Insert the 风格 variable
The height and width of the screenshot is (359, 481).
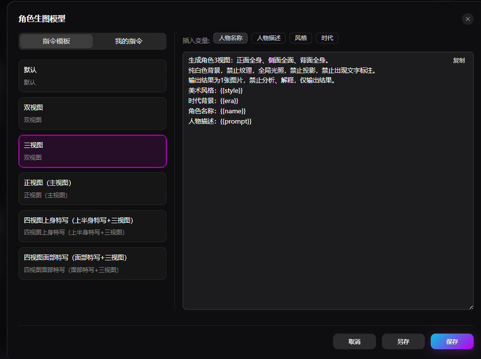301,38
